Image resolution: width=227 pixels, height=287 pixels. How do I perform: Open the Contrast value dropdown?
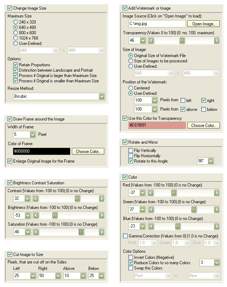[x=28, y=199]
